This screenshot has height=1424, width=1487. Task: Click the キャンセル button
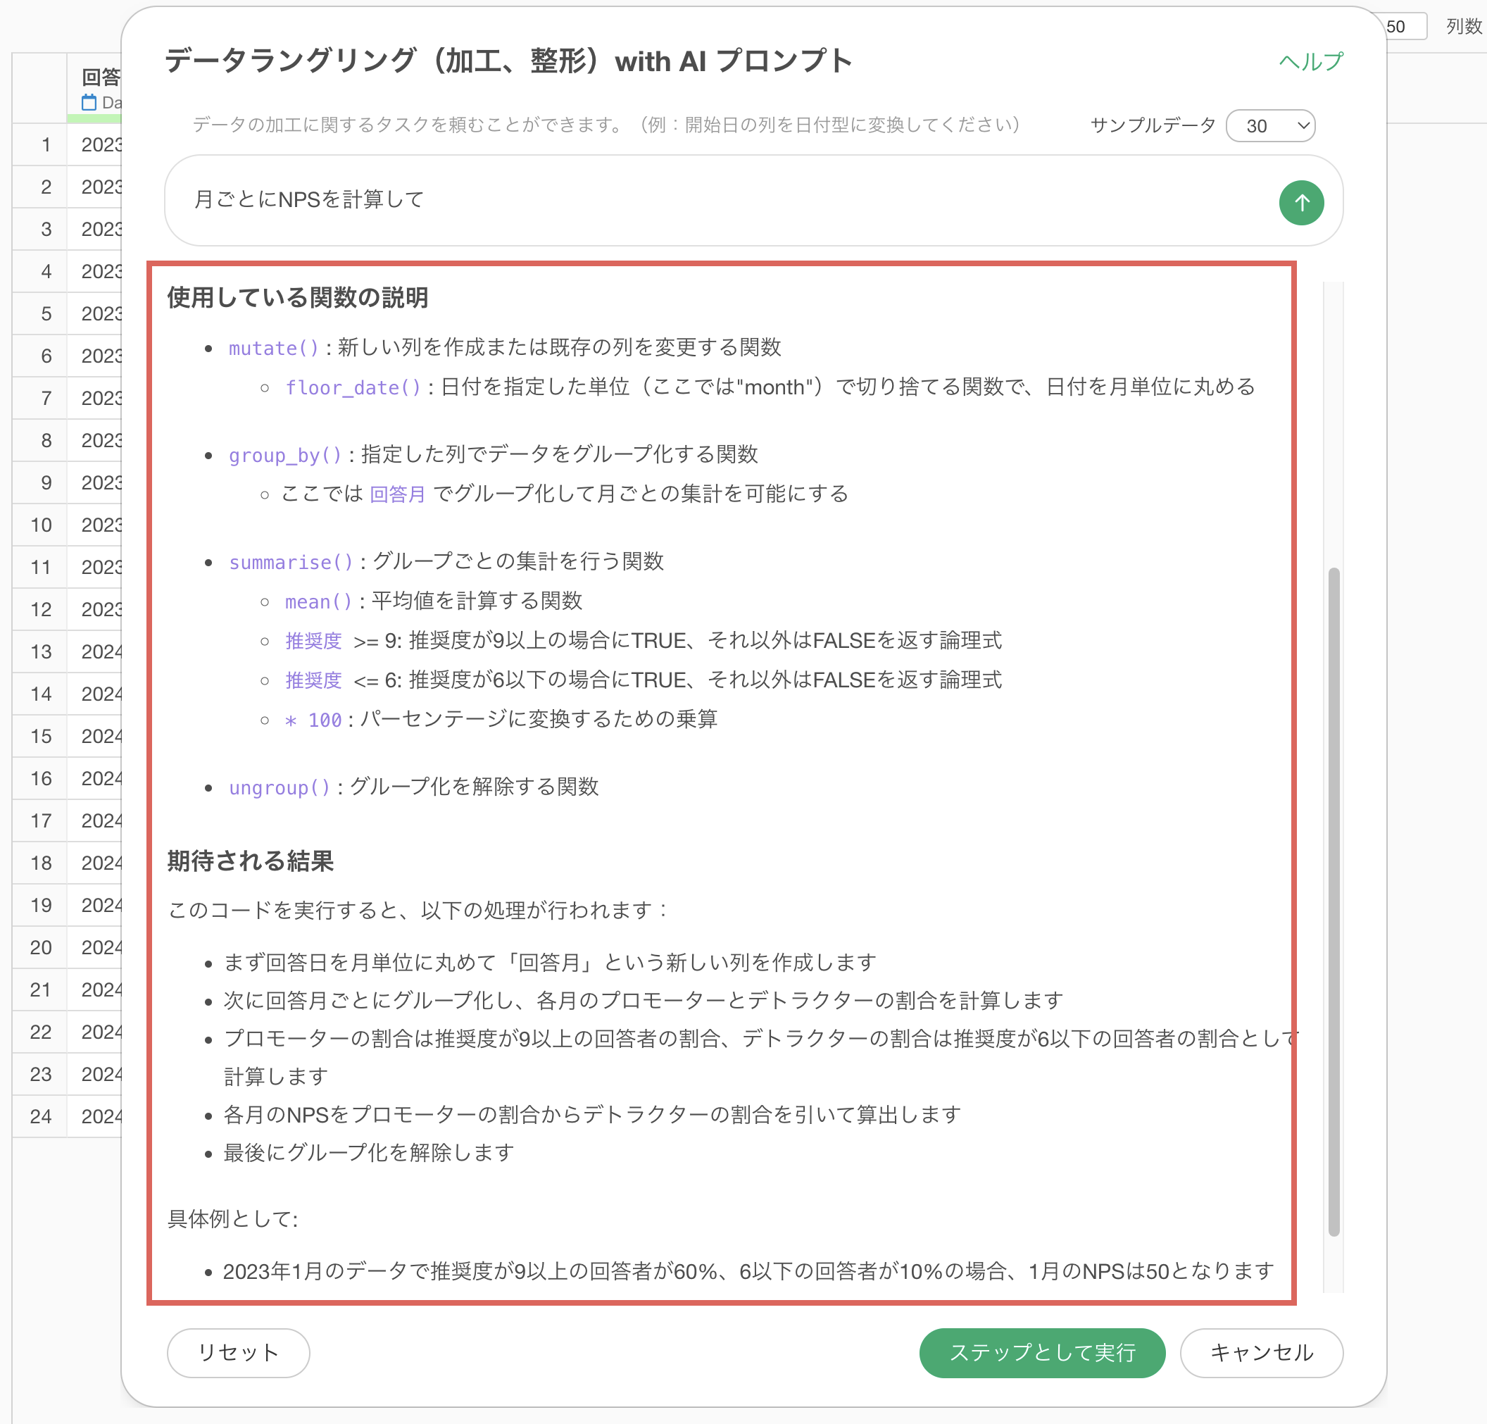1261,1352
